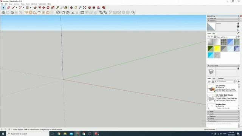Viewport: 242px width, 136px height.
Task: Open the Materials Details arrow button
Action: 239,37
